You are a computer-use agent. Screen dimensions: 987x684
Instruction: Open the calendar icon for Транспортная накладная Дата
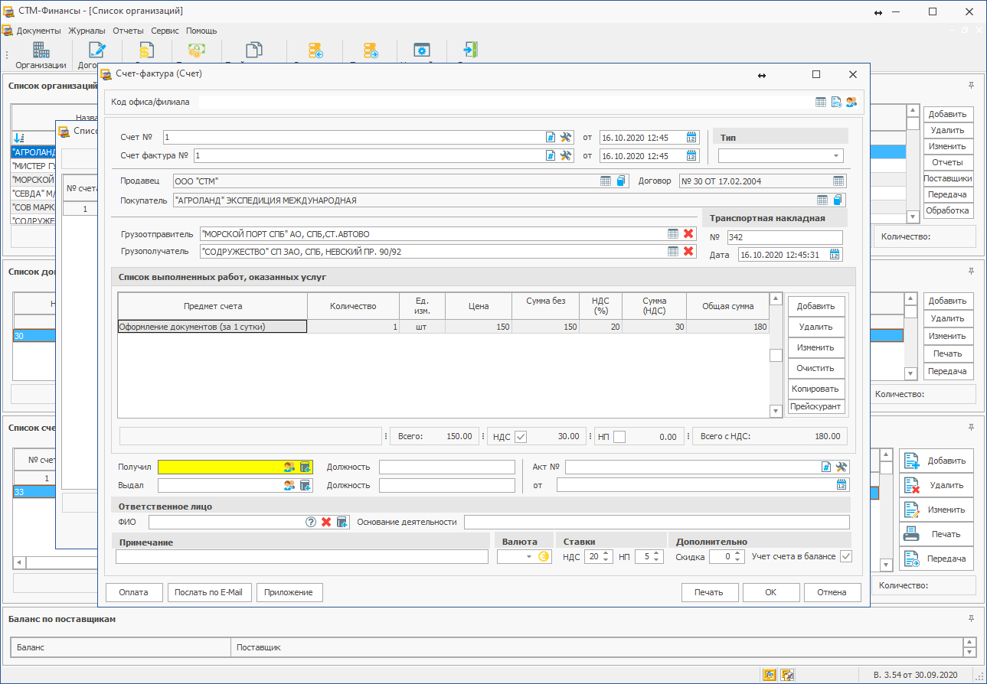pyautogui.click(x=835, y=255)
